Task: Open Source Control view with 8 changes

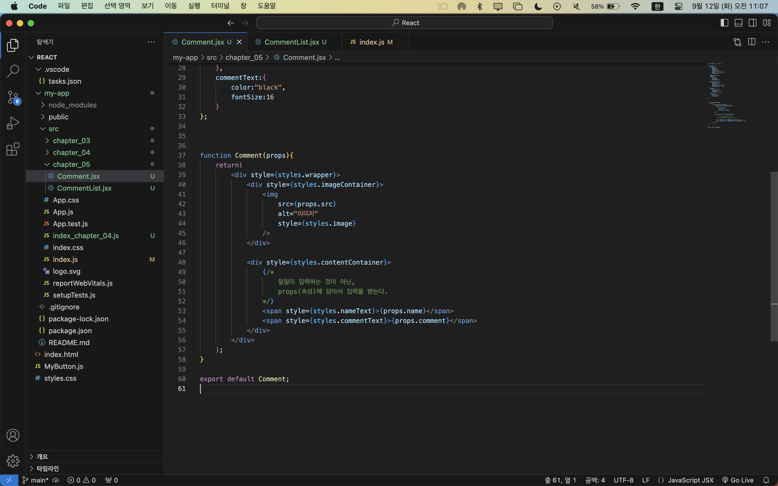Action: point(13,97)
